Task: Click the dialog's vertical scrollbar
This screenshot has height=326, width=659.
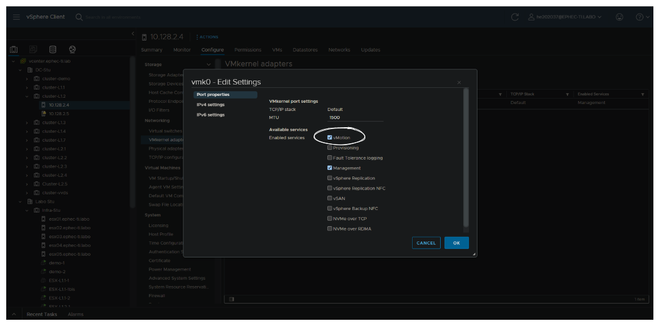Action: pyautogui.click(x=466, y=158)
